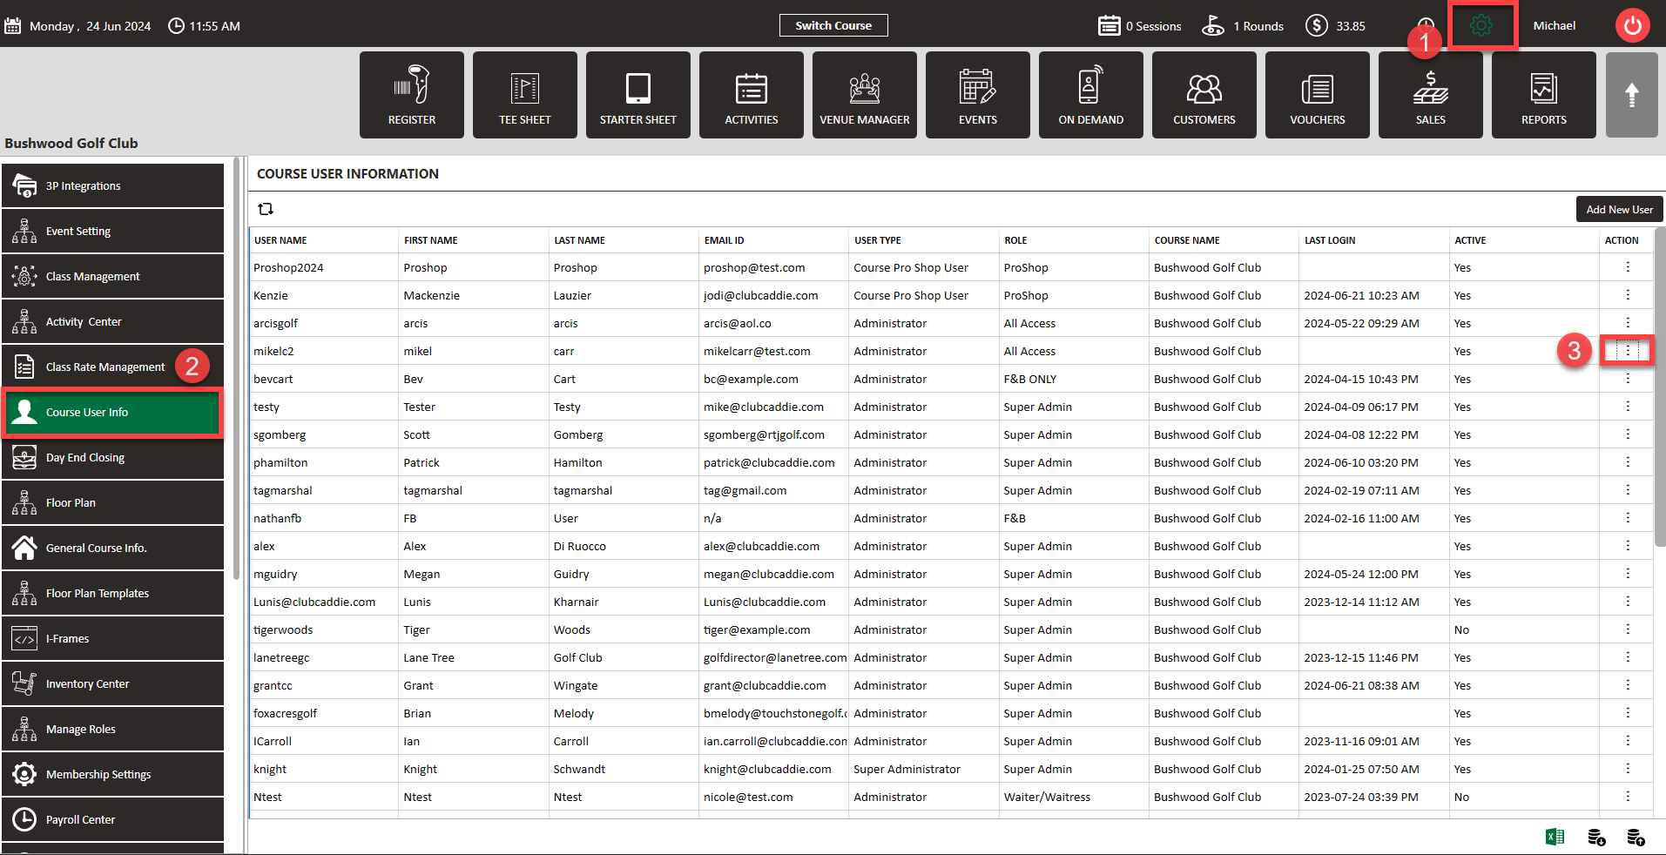
Task: Open action menu for mikelc2 user
Action: pyautogui.click(x=1628, y=351)
